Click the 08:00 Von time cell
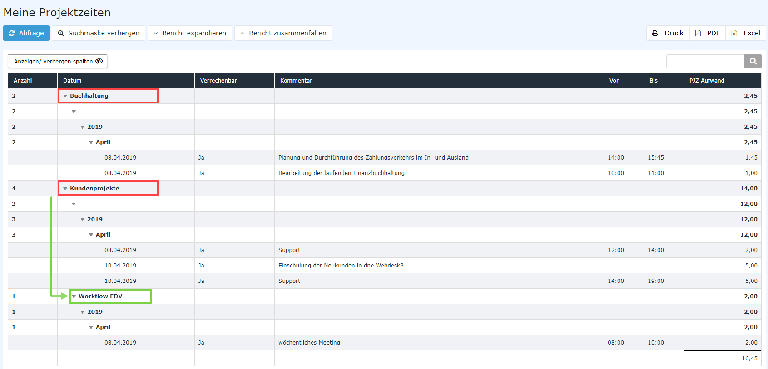Viewport: 768px width, 369px height. 616,343
